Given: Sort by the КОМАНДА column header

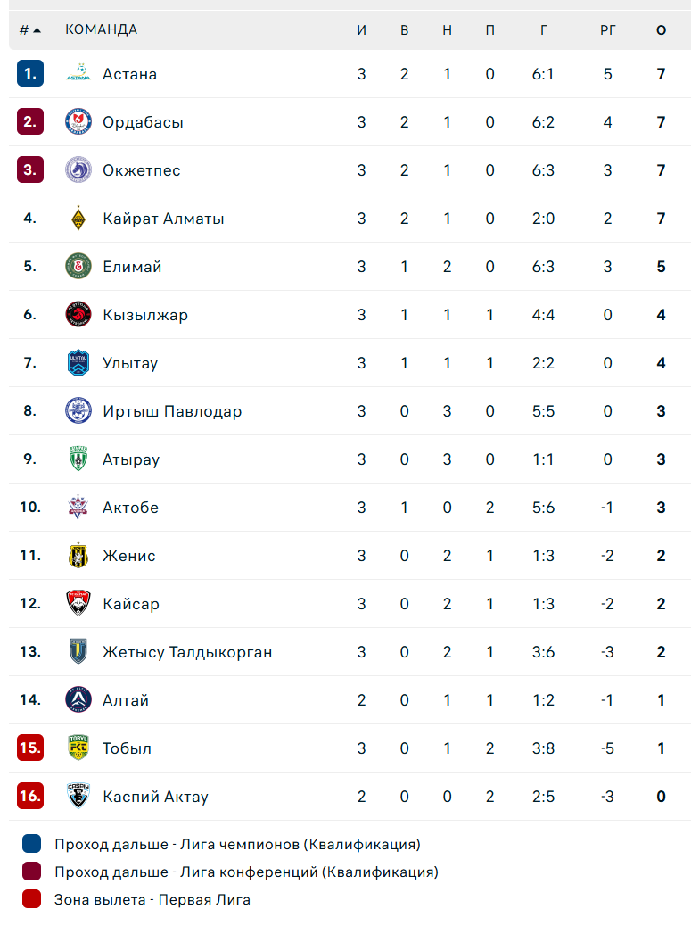Looking at the screenshot, I should [x=101, y=29].
